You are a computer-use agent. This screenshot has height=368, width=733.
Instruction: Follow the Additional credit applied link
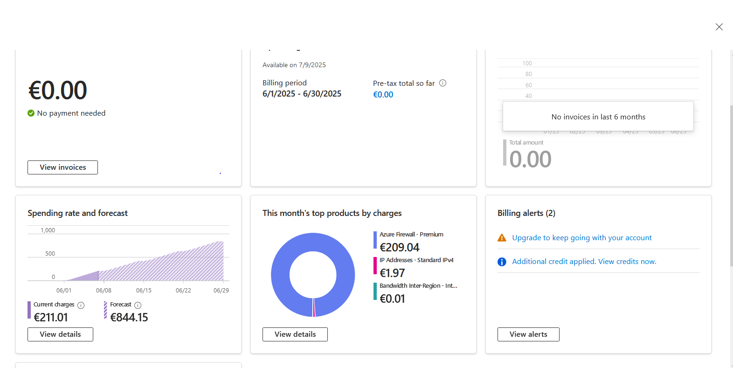tap(584, 262)
